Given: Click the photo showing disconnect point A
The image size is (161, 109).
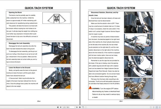Looking at the screenshot, I should 138,22.
